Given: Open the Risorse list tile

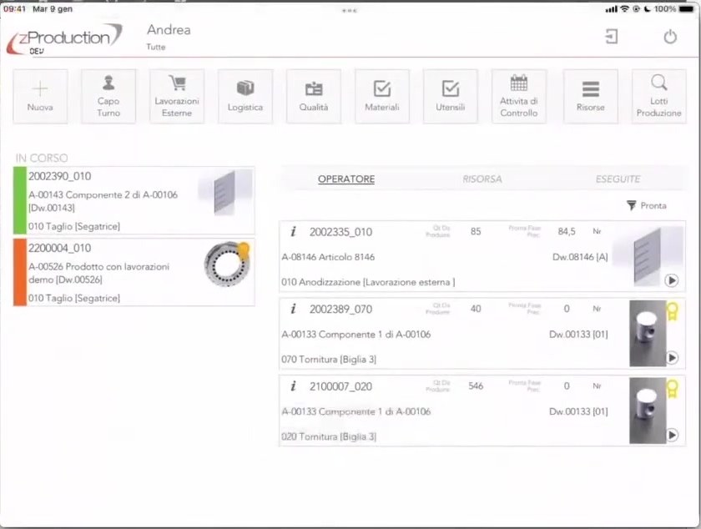Looking at the screenshot, I should (591, 96).
